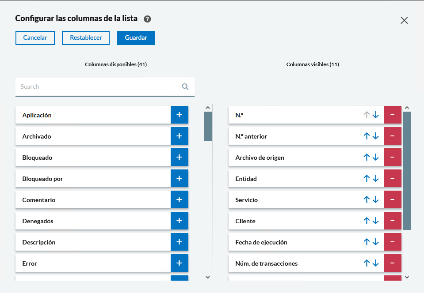Add the Bloqueado por column
The image size is (424, 293).
pos(179,178)
